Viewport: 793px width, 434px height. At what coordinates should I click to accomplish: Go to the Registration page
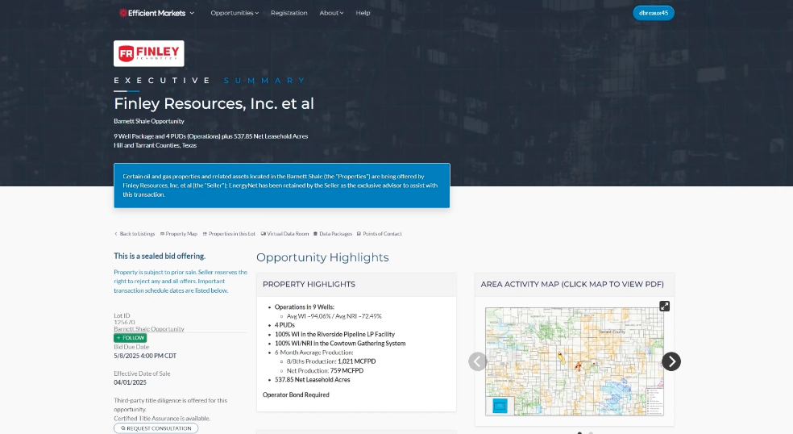coord(289,13)
